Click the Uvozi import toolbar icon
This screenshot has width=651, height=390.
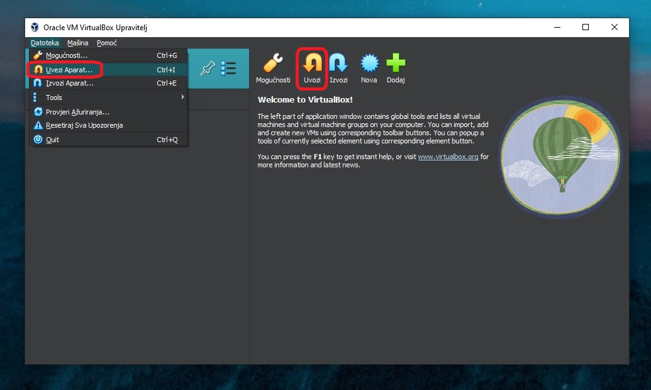312,65
